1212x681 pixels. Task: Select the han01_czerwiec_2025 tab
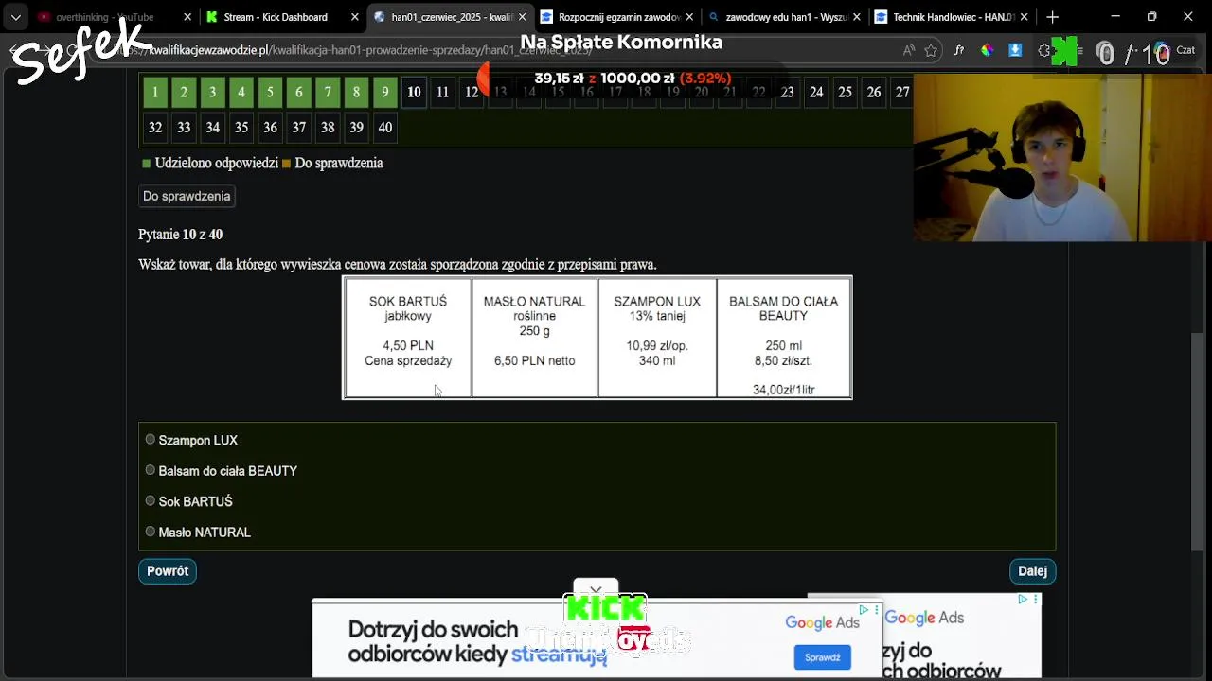coord(449,17)
